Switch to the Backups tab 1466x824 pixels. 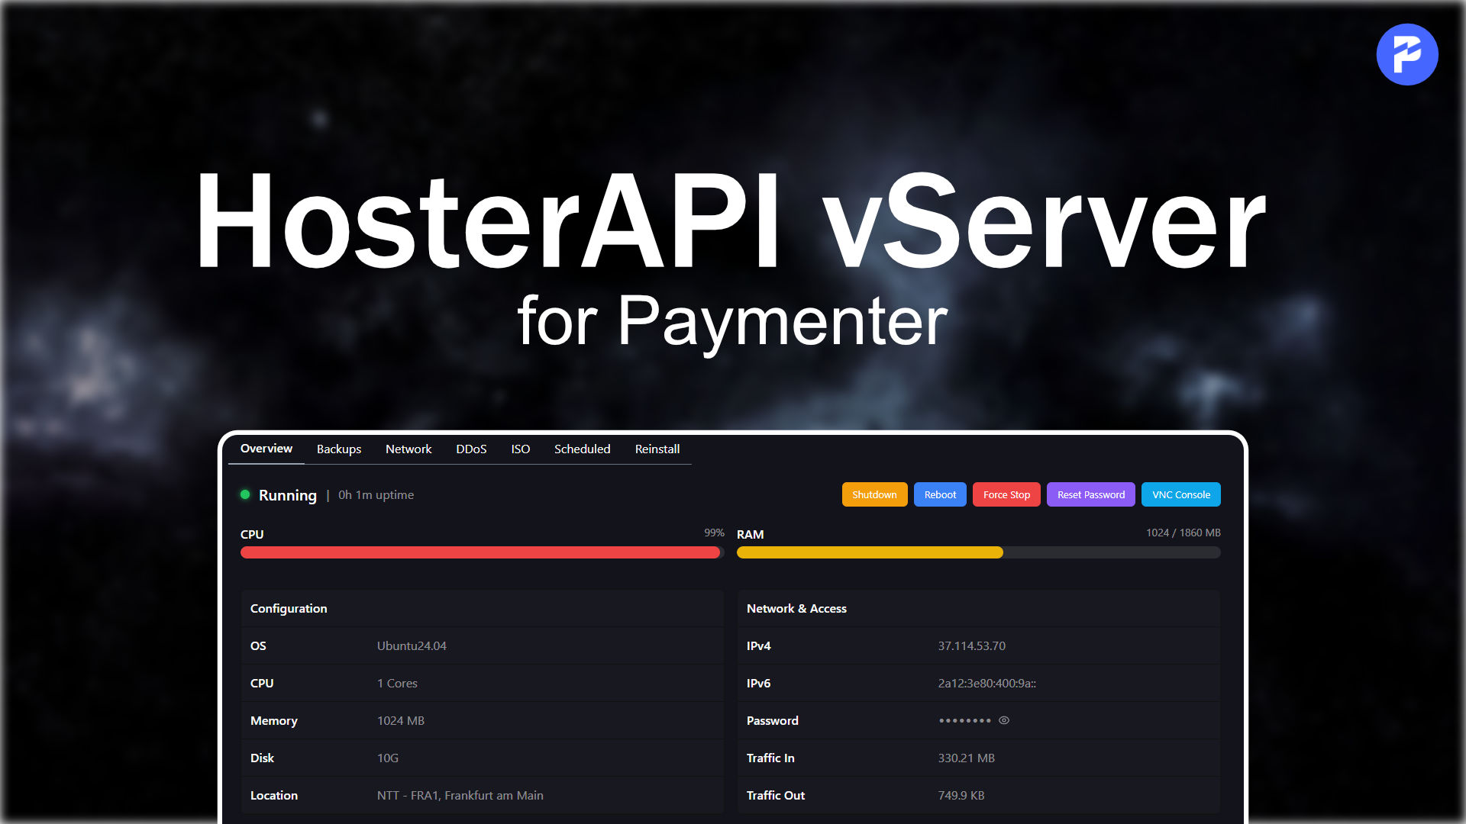point(339,449)
